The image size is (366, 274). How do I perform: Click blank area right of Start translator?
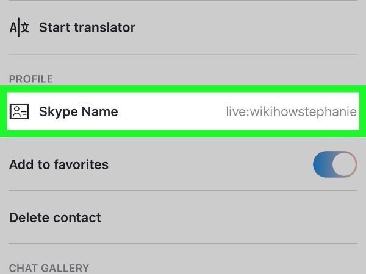(x=246, y=27)
